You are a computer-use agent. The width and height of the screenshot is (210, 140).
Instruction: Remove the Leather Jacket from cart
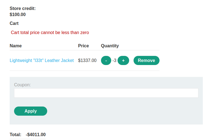[146, 61]
